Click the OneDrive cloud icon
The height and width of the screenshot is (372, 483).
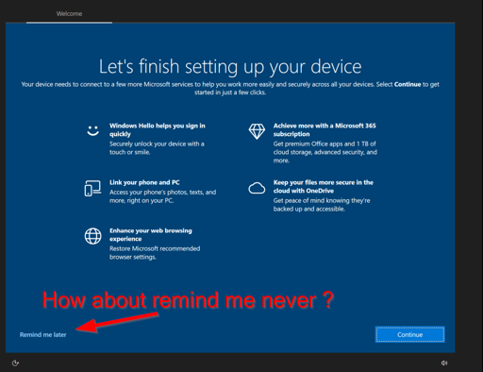pos(257,188)
